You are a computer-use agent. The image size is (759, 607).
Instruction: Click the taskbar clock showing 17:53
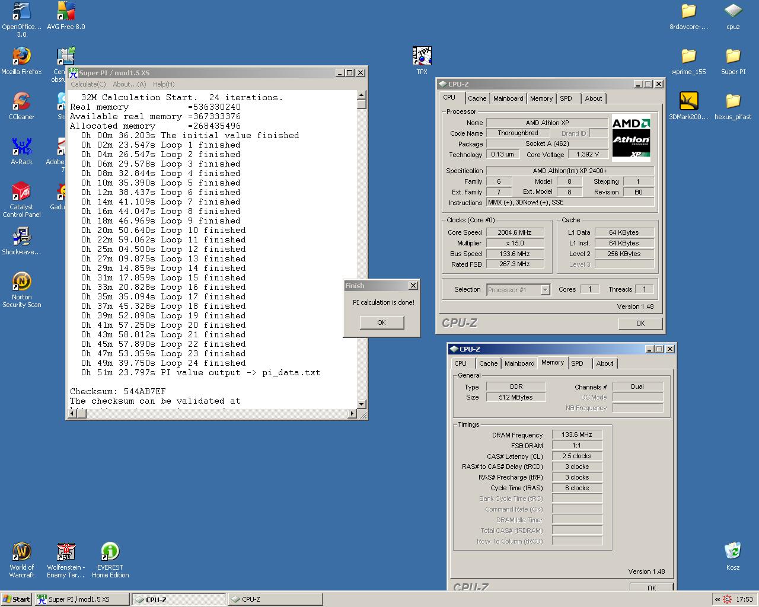click(x=744, y=599)
